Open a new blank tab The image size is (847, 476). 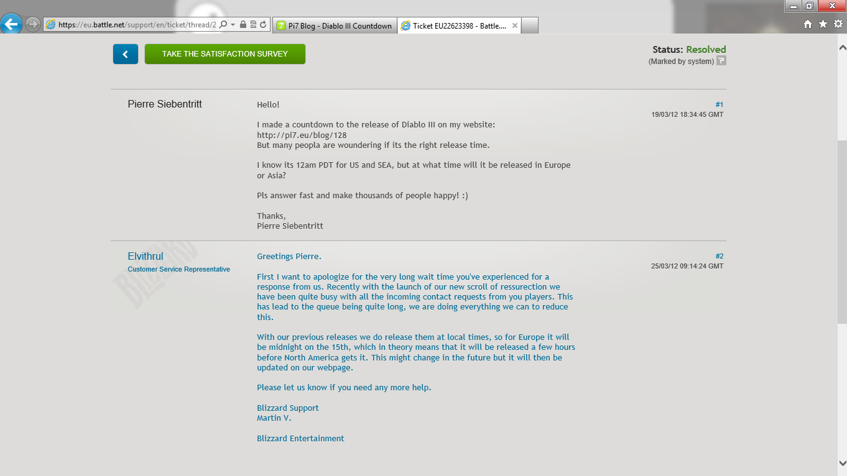tap(529, 25)
